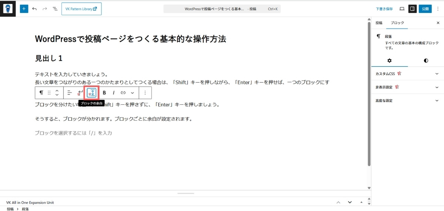Screen dimensions: 444x211
Task: Click paragraph テキストを入力していきましょう
Action: 71,74
